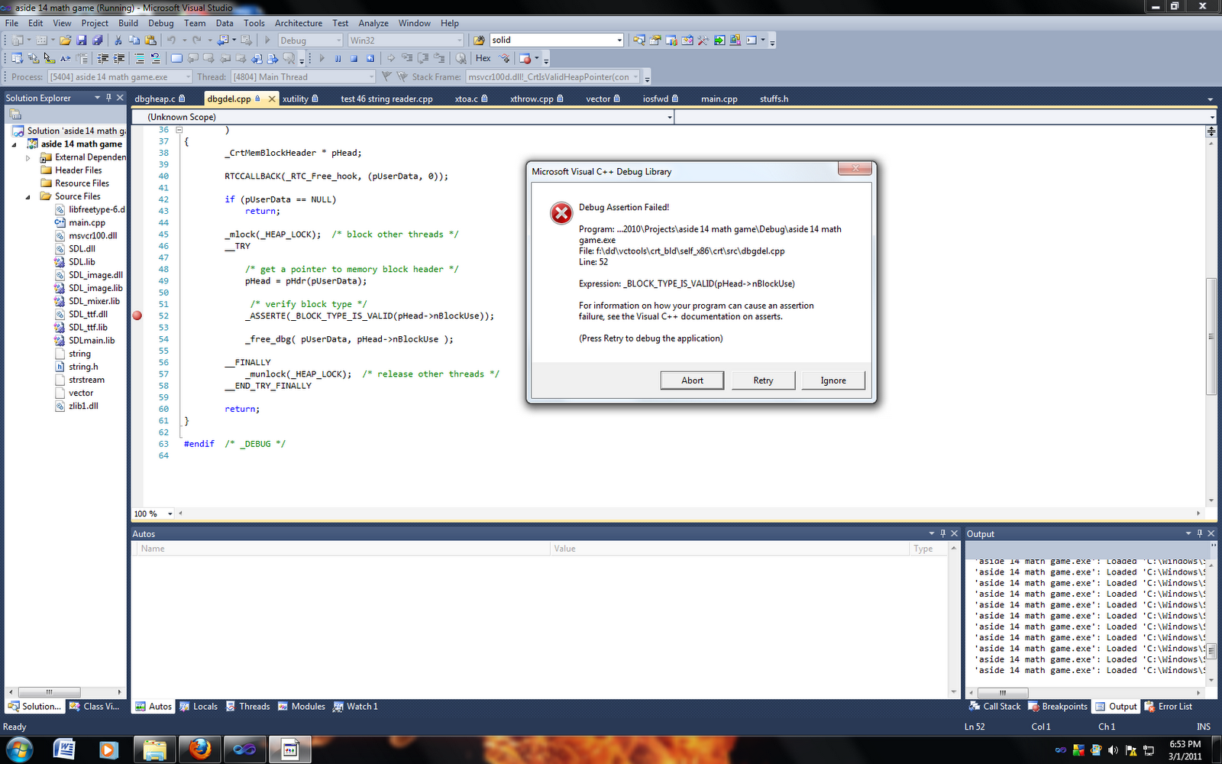Open the Solution Configurations Debug dropdown

[309, 40]
